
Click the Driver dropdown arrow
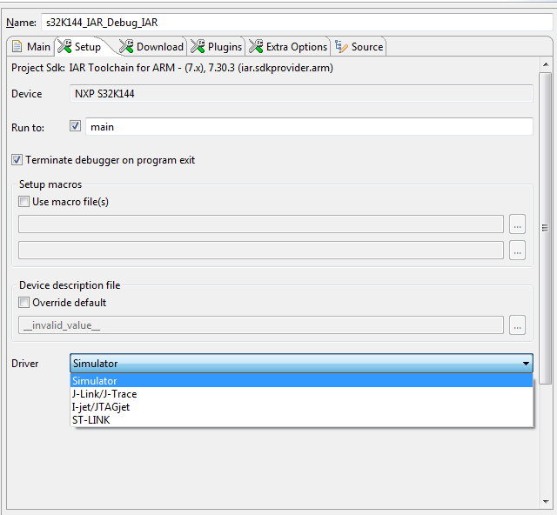coord(526,364)
